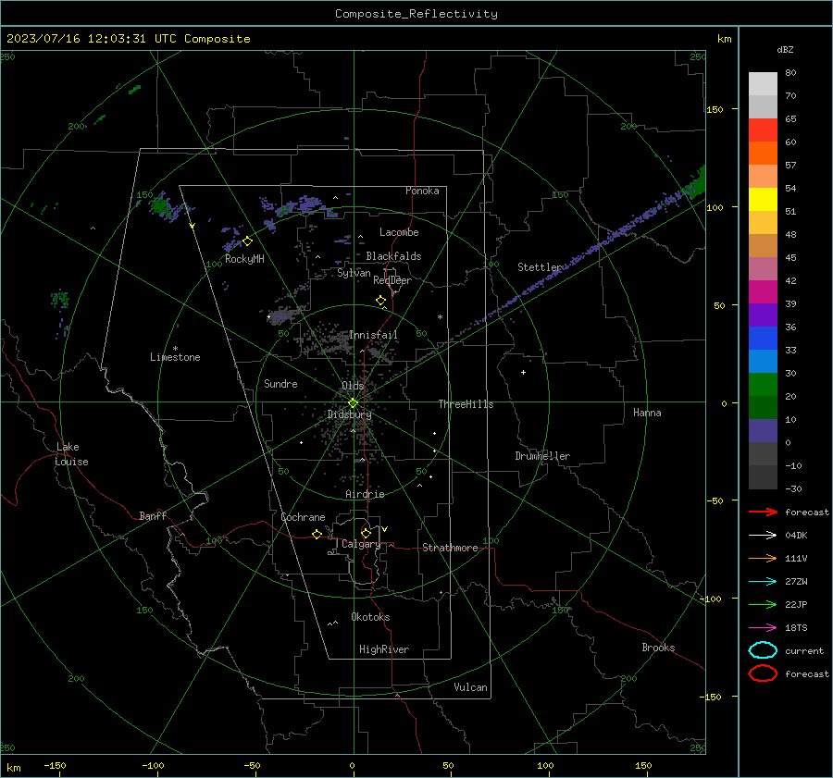Select the white 04DK arrow legend icon
Screen dimensions: 833x778
click(763, 535)
